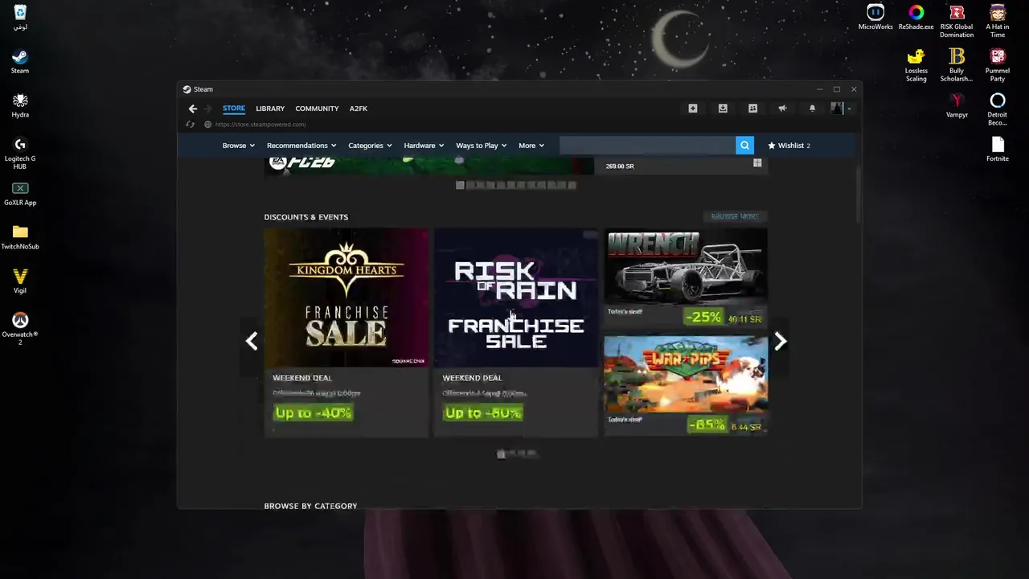The height and width of the screenshot is (579, 1029).
Task: Open the Wishlist link
Action: [x=789, y=146]
